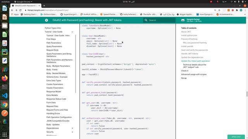
Task: Open the system power menu arrow
Action: (x=246, y=2)
